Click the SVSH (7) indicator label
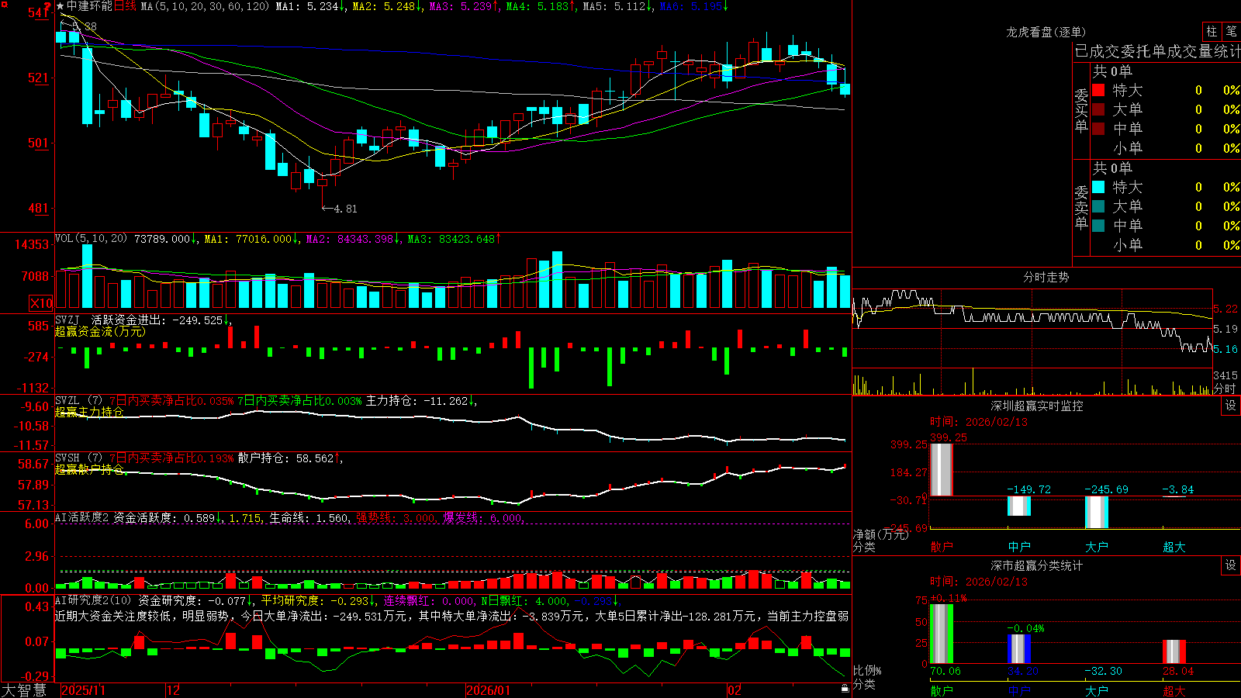 [78, 458]
